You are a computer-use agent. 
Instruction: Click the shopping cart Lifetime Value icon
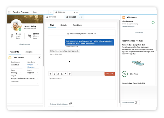tap(30, 36)
